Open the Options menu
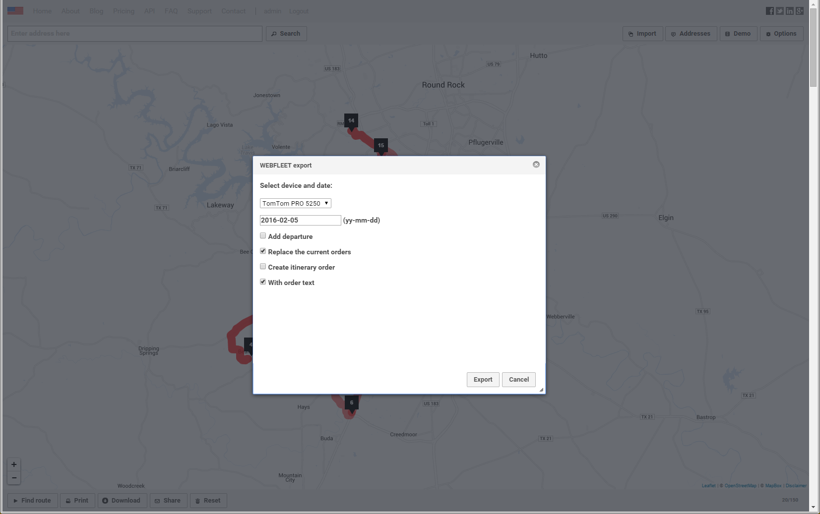This screenshot has width=820, height=514. point(782,34)
